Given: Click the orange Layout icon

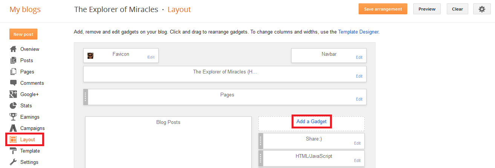Looking at the screenshot, I should (x=13, y=139).
